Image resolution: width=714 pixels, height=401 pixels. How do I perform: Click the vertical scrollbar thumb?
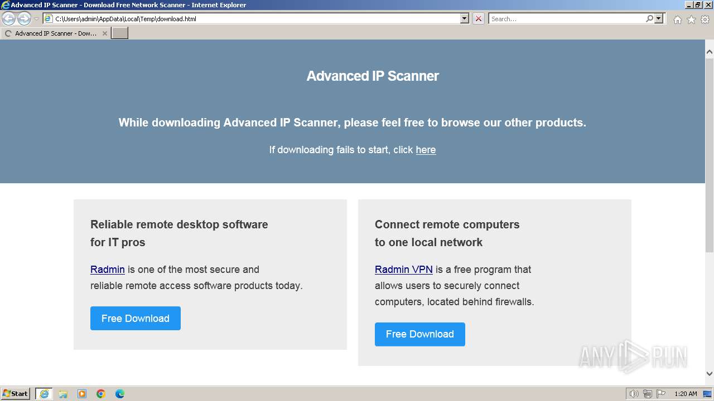pos(710,155)
